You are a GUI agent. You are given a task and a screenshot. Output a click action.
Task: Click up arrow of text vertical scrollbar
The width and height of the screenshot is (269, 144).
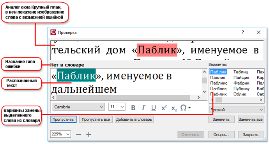click(204, 72)
